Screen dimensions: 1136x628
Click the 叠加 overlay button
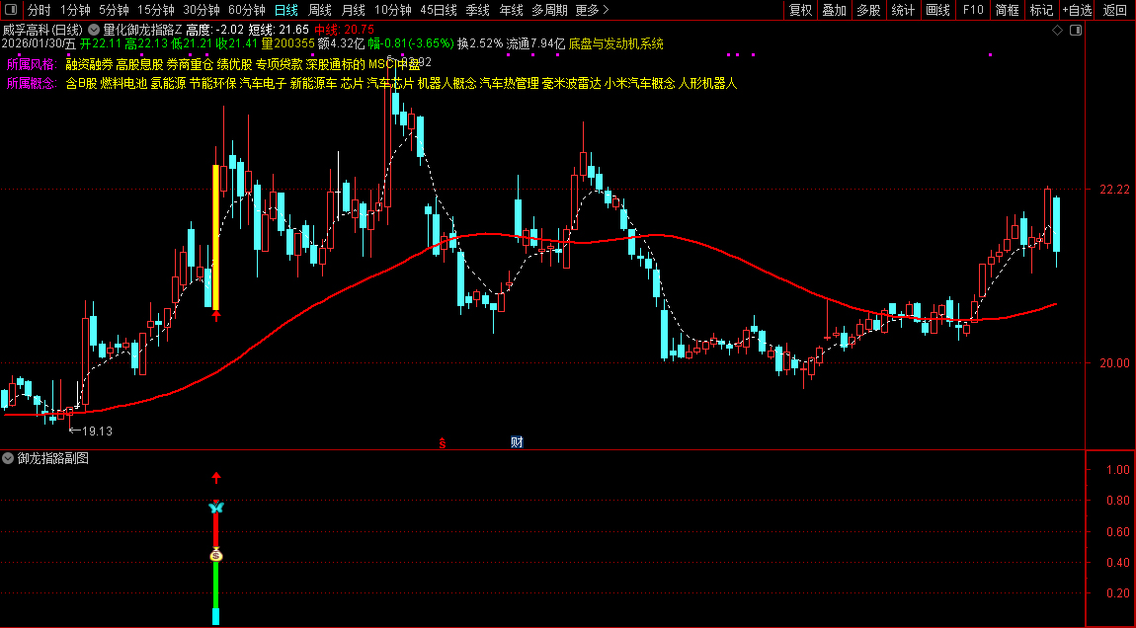pos(835,10)
